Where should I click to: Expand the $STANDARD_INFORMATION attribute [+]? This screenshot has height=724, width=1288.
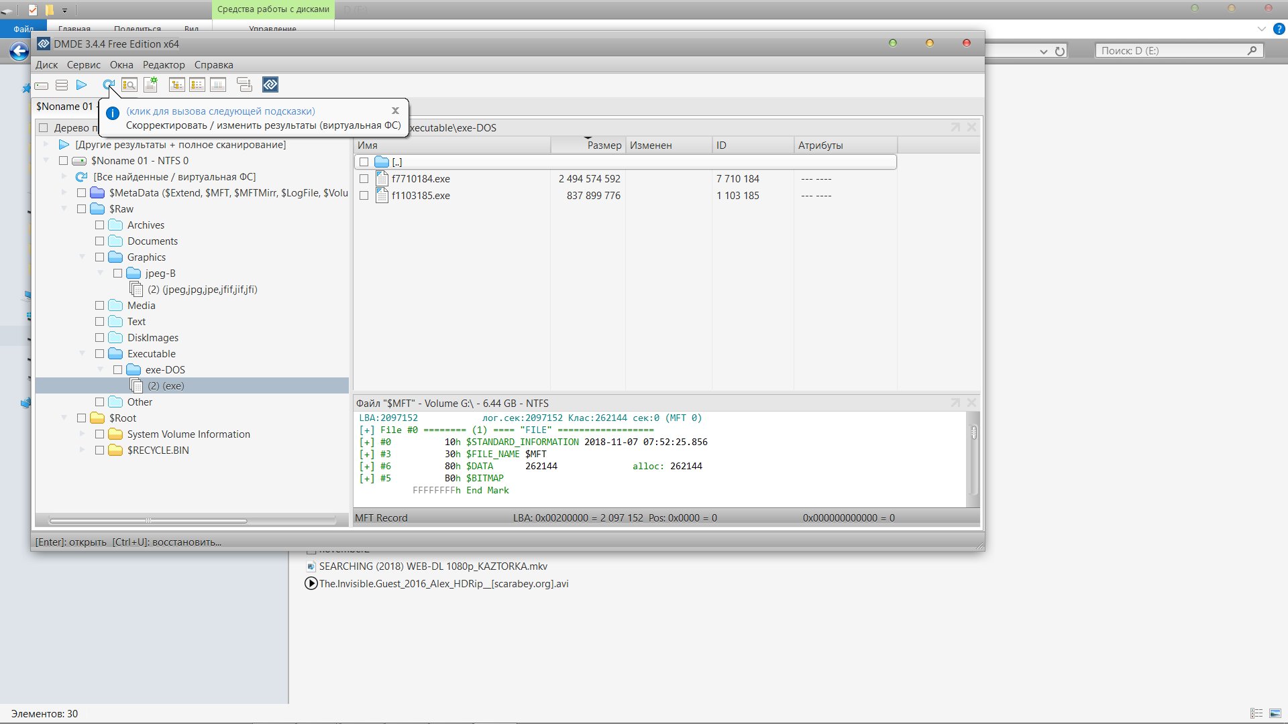[x=366, y=442]
